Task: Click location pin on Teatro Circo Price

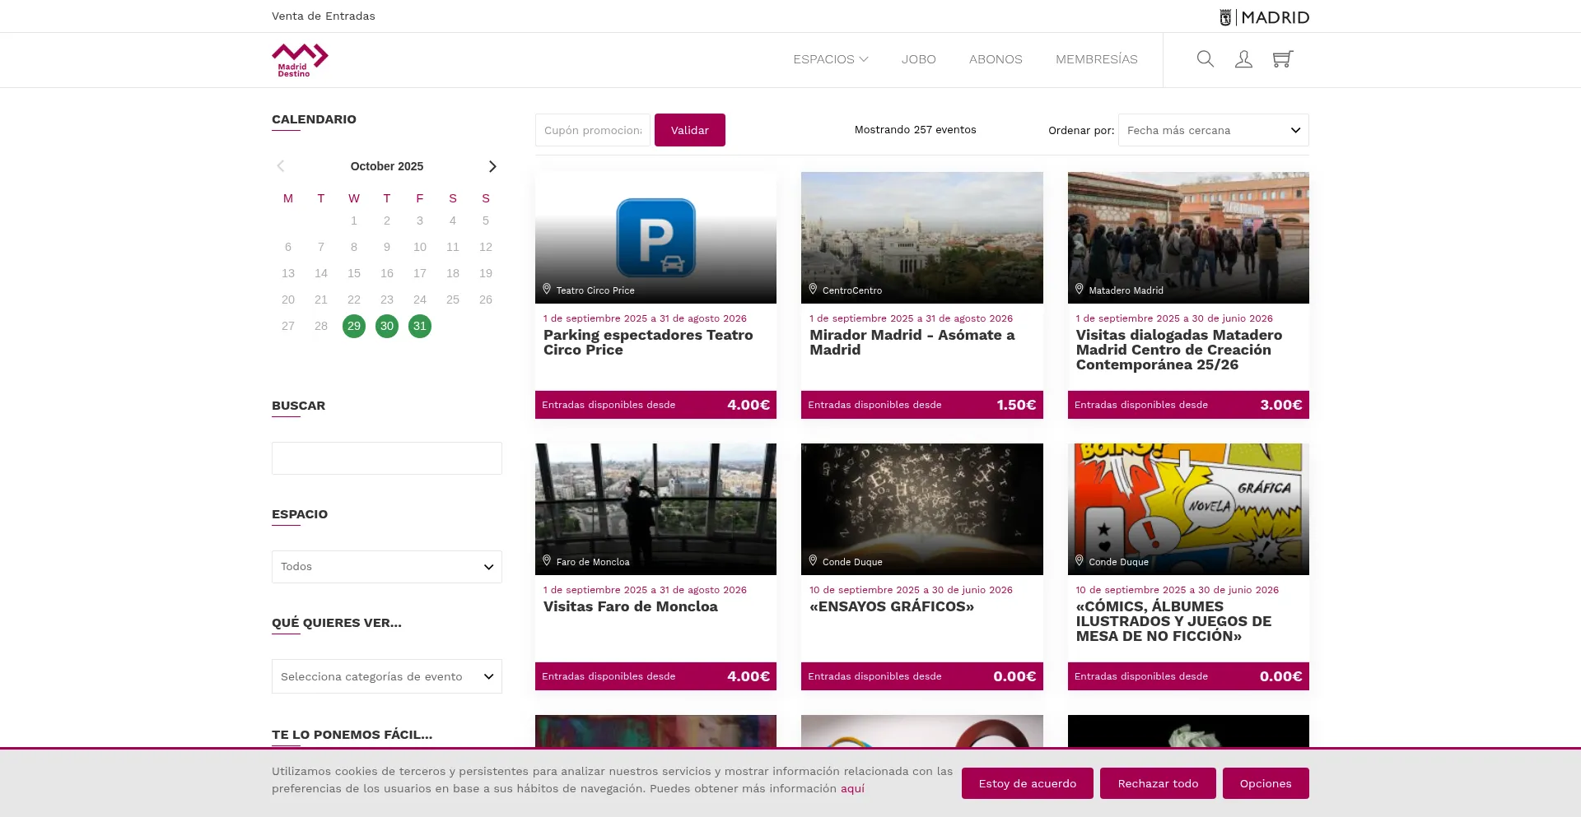Action: point(547,290)
